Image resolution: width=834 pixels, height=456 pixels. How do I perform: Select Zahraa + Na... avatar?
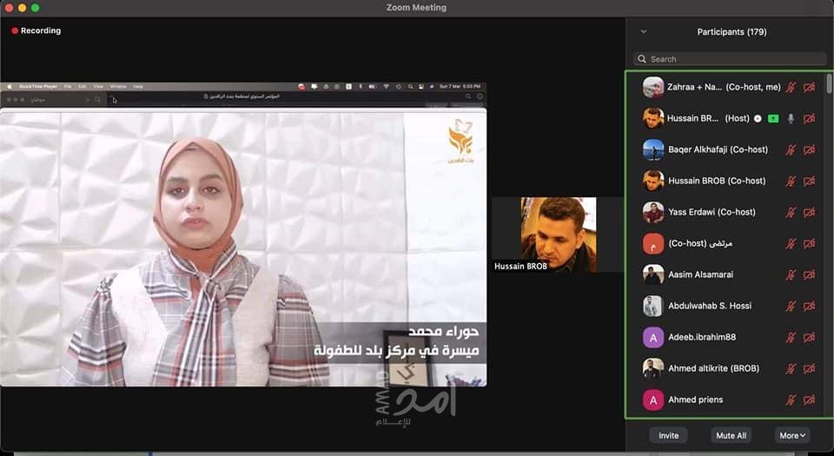(x=653, y=87)
